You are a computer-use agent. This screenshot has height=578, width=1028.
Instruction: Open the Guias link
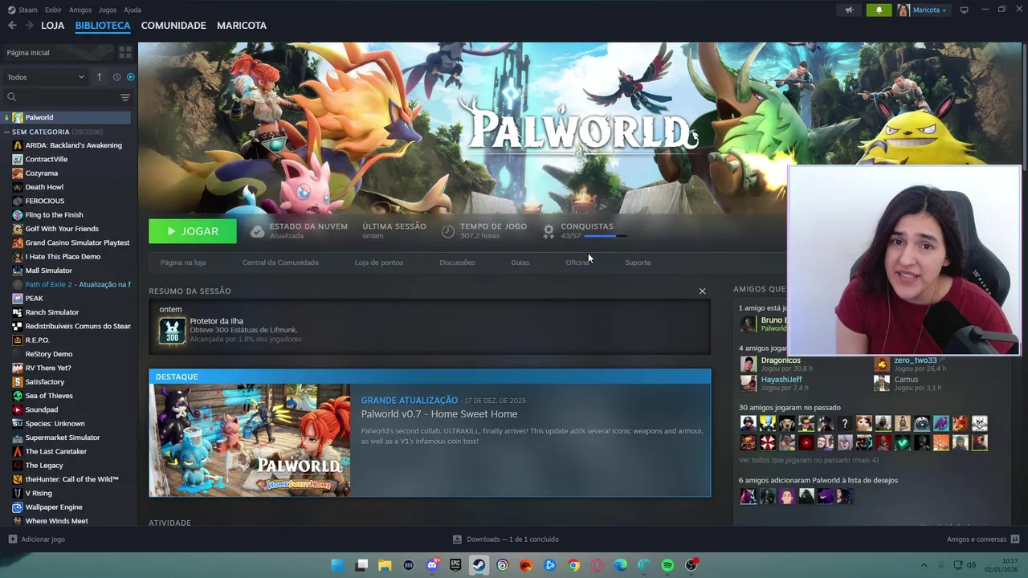(520, 263)
